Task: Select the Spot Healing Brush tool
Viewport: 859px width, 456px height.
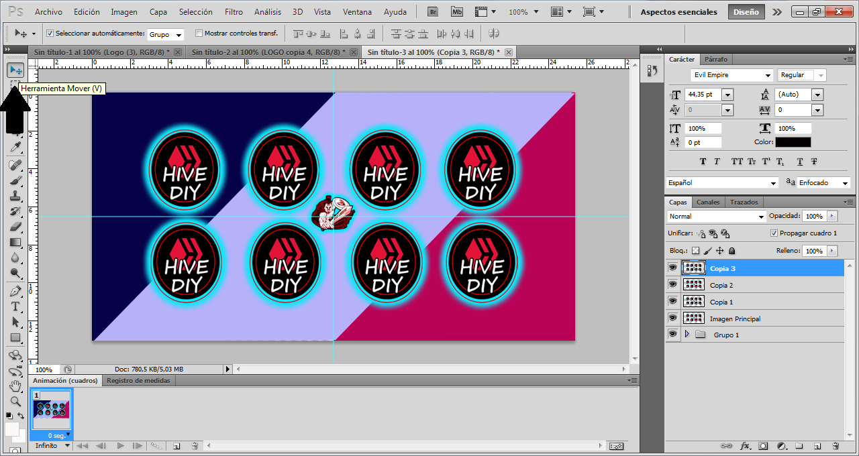Action: (x=15, y=164)
